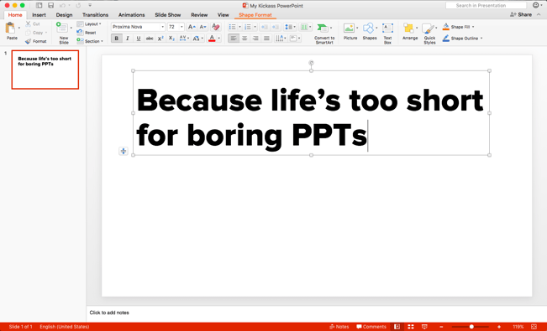Open the New Slide dropdown arrow

[x=71, y=28]
